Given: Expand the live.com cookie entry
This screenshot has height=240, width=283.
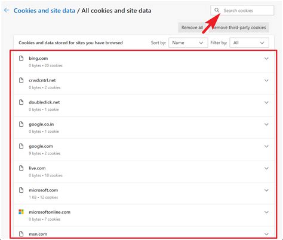Looking at the screenshot, I should (x=266, y=168).
